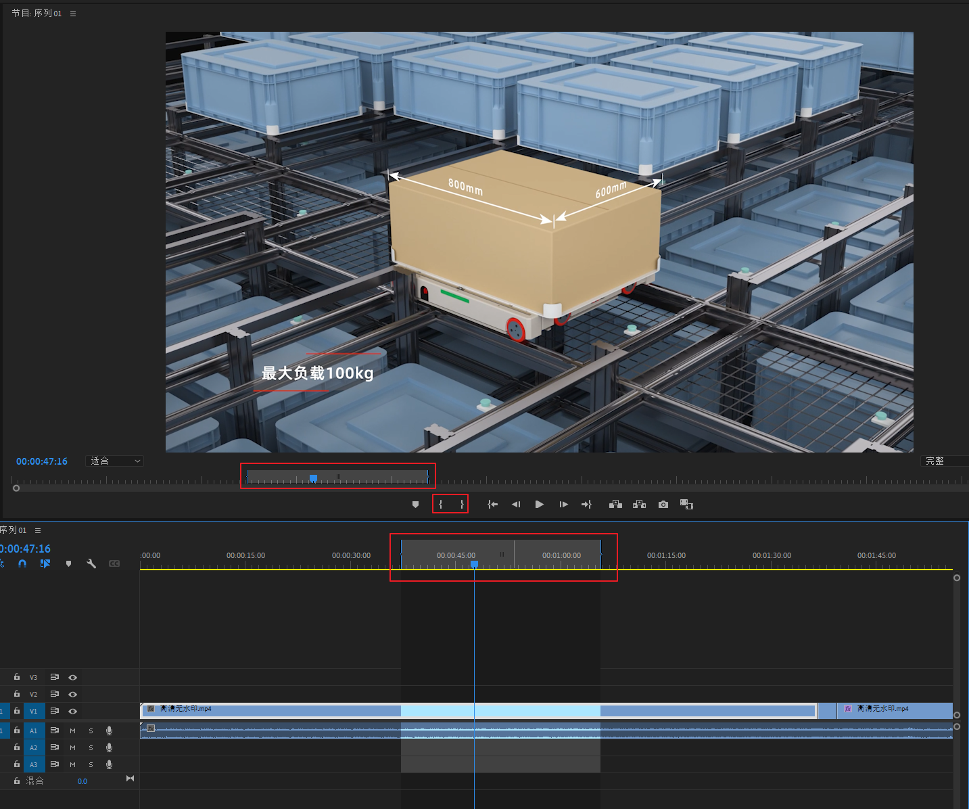Click the Extract button in program monitor
Image resolution: width=969 pixels, height=809 pixels.
(x=639, y=505)
